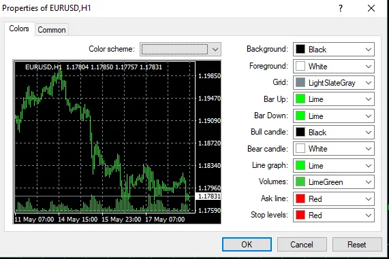This screenshot has width=389, height=259.
Task: Click the lime Bar Down swatch
Action: (300, 116)
